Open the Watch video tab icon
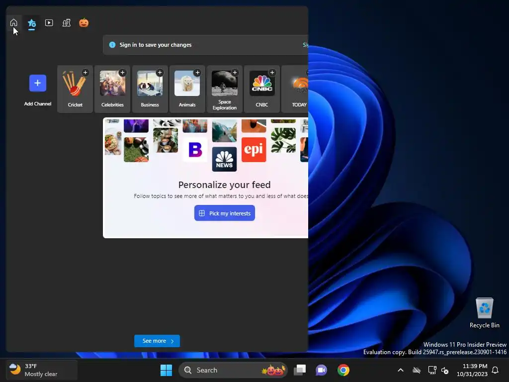Screen dimensions: 509x382 (x=49, y=23)
